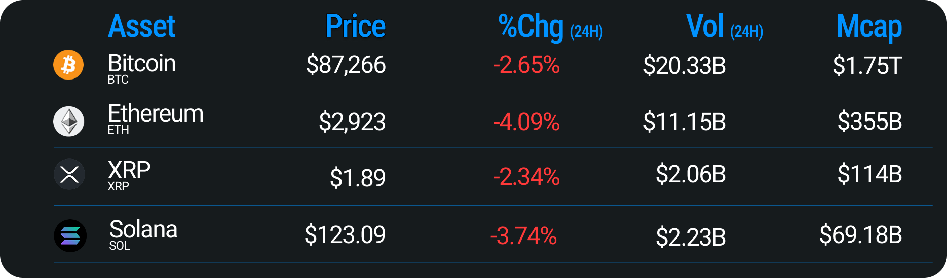947x278 pixels.
Task: Click Bitcoin volume $20.33B
Action: 685,66
